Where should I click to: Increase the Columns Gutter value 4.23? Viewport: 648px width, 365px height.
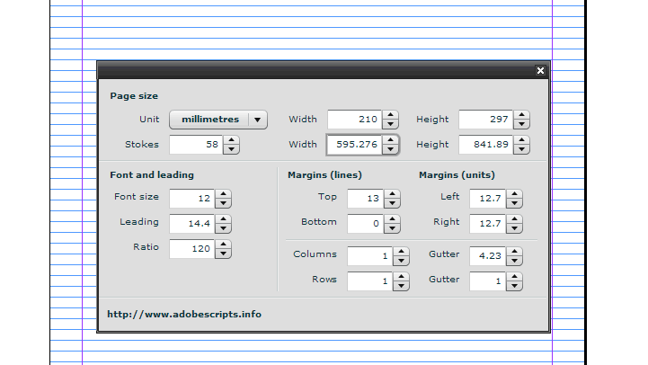[514, 252]
